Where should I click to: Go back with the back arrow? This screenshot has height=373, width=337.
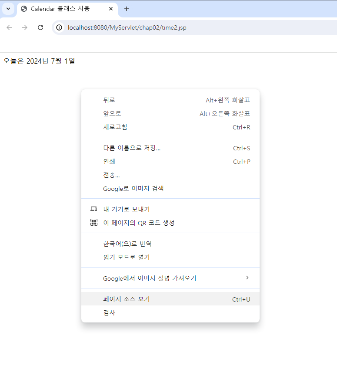pyautogui.click(x=9, y=27)
